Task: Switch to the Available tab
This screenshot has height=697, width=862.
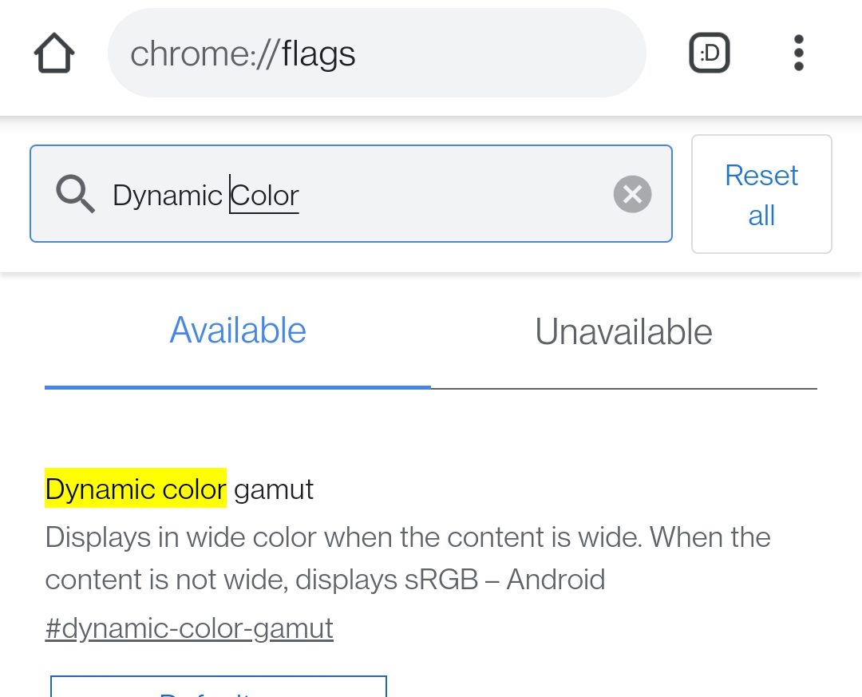Action: pyautogui.click(x=238, y=331)
